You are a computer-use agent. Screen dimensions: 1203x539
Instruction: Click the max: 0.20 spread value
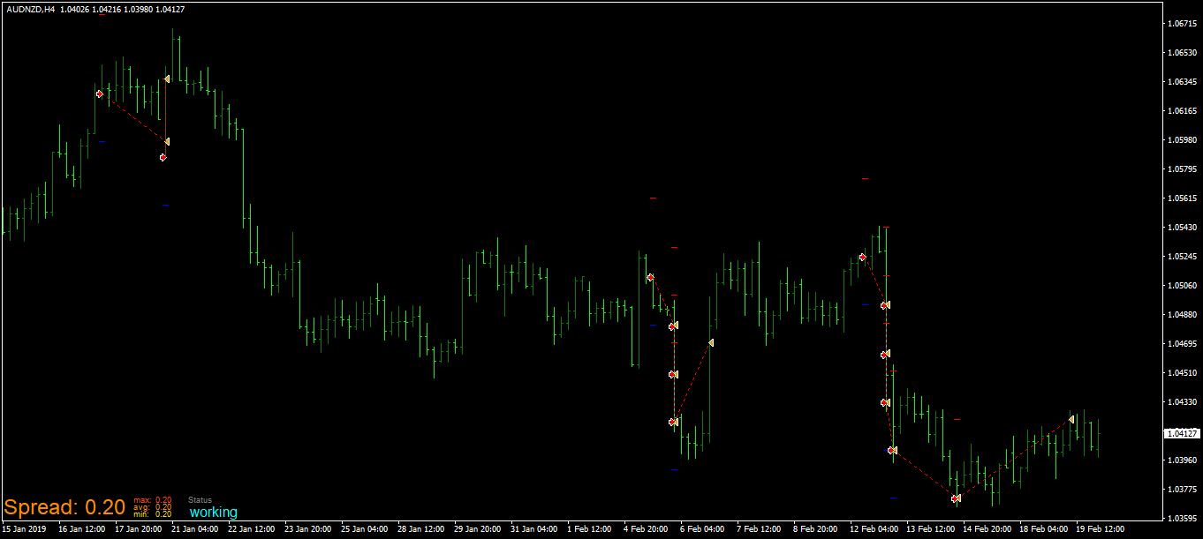tap(152, 500)
